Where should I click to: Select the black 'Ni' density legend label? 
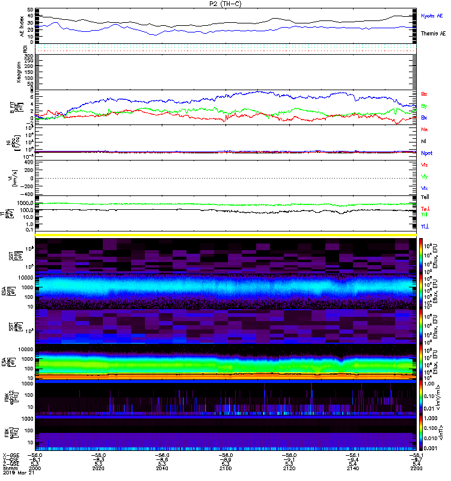click(x=423, y=141)
